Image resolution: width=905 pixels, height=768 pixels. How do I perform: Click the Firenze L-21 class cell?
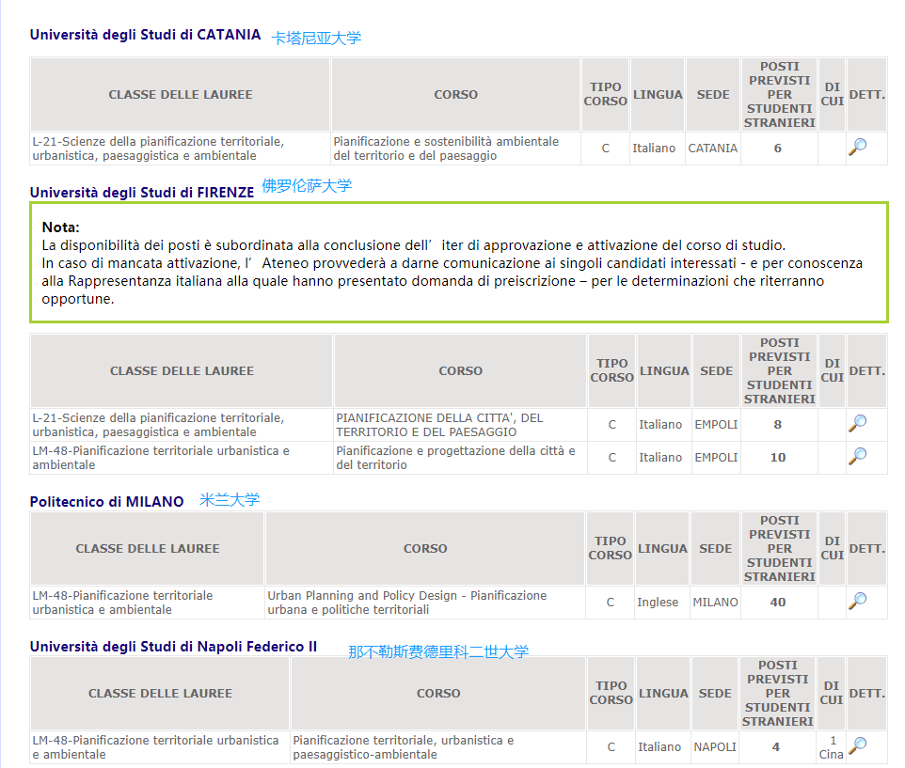(182, 425)
